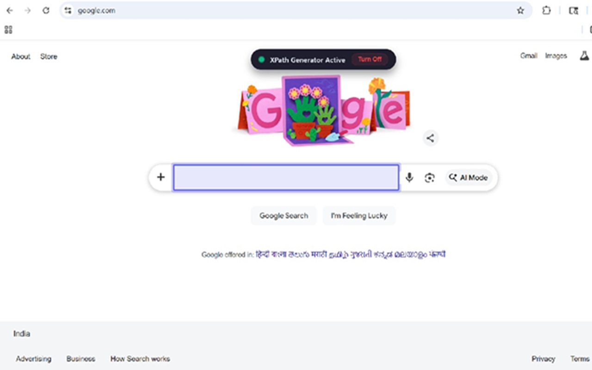Click the India text in the footer
This screenshot has height=370, width=592.
coord(22,333)
